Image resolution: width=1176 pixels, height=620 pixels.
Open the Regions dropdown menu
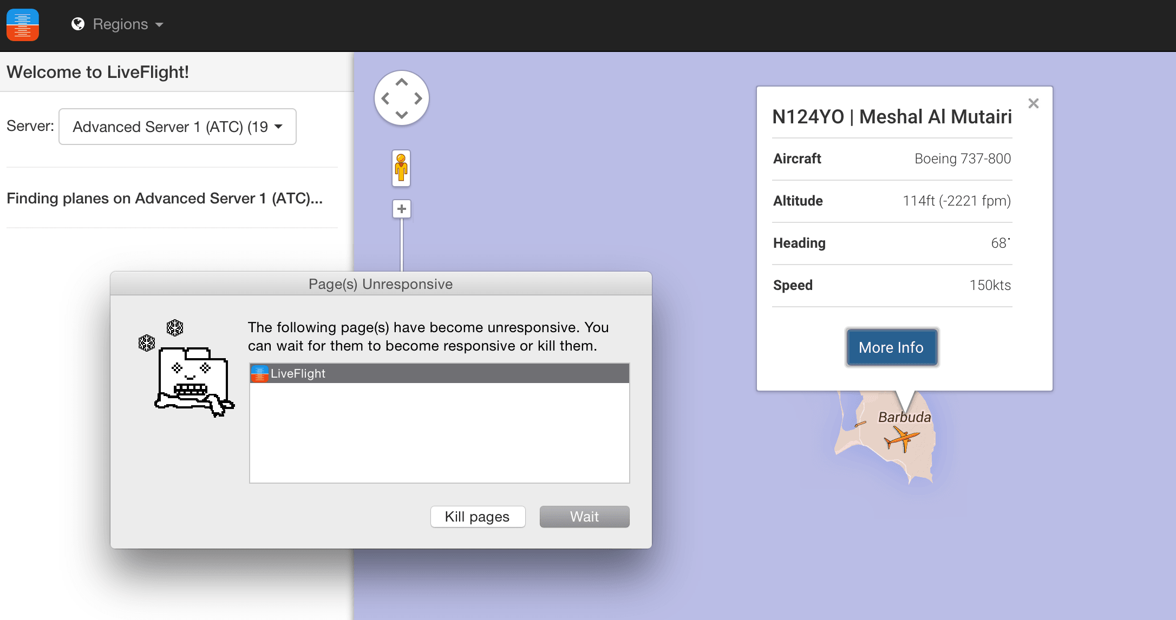tap(120, 24)
